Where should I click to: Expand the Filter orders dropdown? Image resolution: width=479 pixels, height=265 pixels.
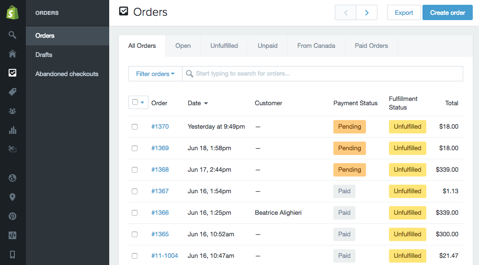pos(155,74)
